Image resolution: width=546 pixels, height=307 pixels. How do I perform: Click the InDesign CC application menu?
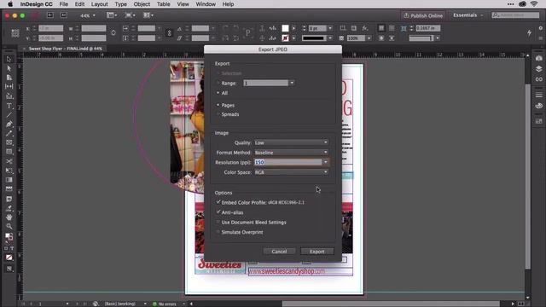(x=36, y=4)
